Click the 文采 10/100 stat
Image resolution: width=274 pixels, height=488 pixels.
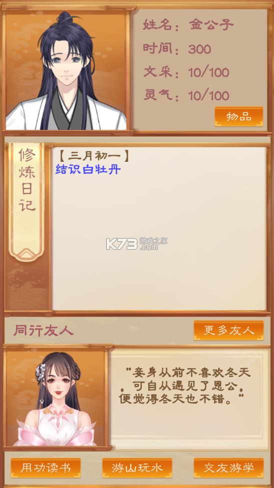point(186,72)
